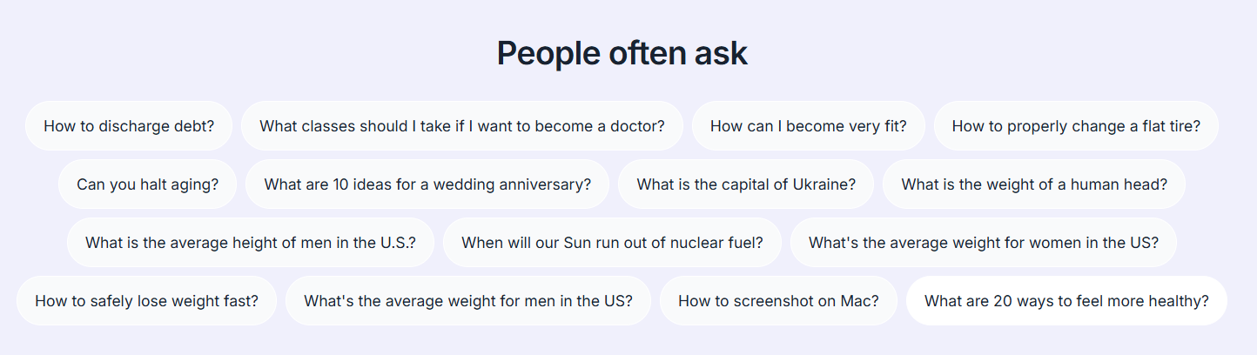Ask "What is the capital of Ukraine?"
The image size is (1257, 355).
click(x=746, y=184)
